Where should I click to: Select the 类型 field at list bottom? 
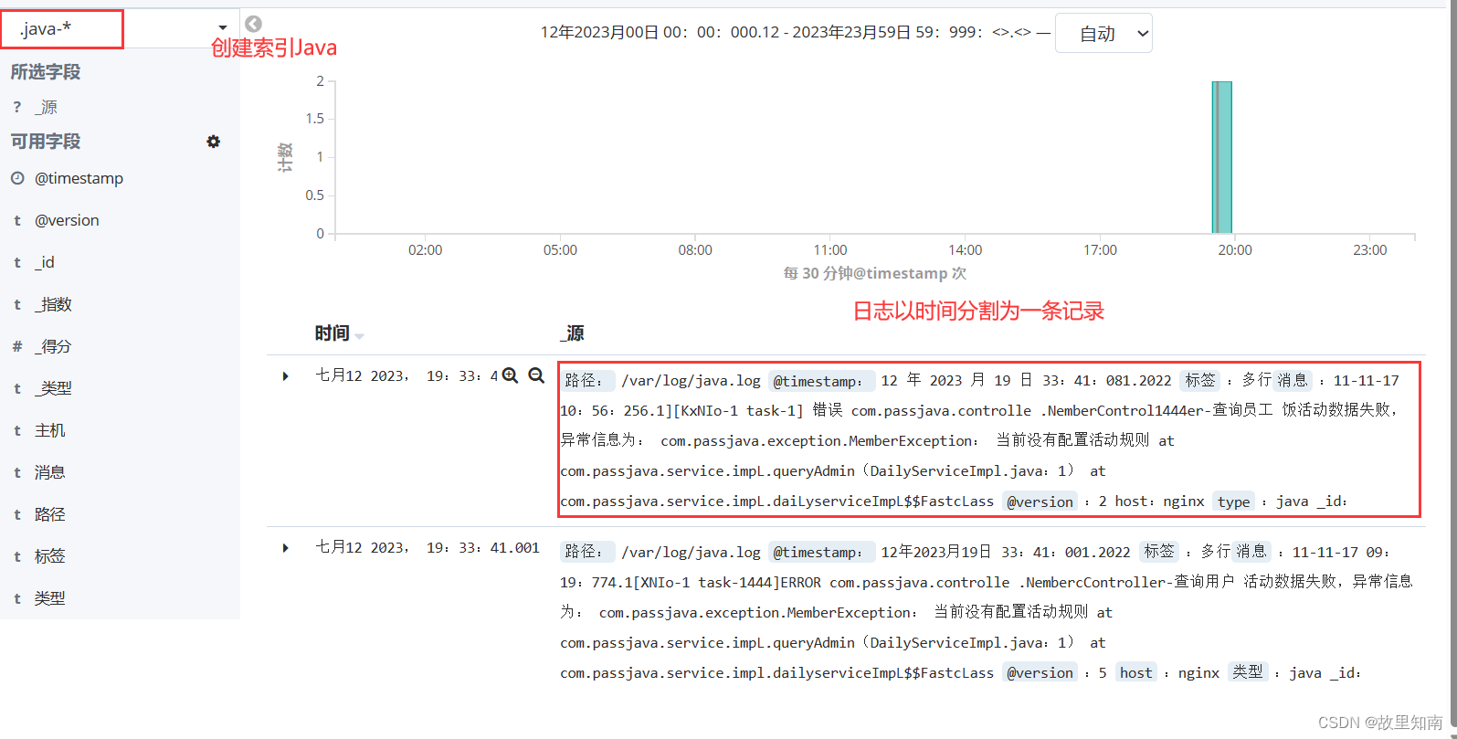coord(50,598)
